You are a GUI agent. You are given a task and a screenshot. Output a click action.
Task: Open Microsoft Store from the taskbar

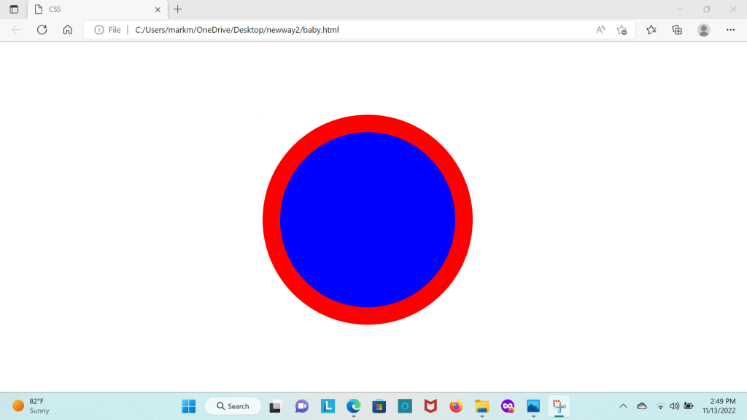(379, 406)
